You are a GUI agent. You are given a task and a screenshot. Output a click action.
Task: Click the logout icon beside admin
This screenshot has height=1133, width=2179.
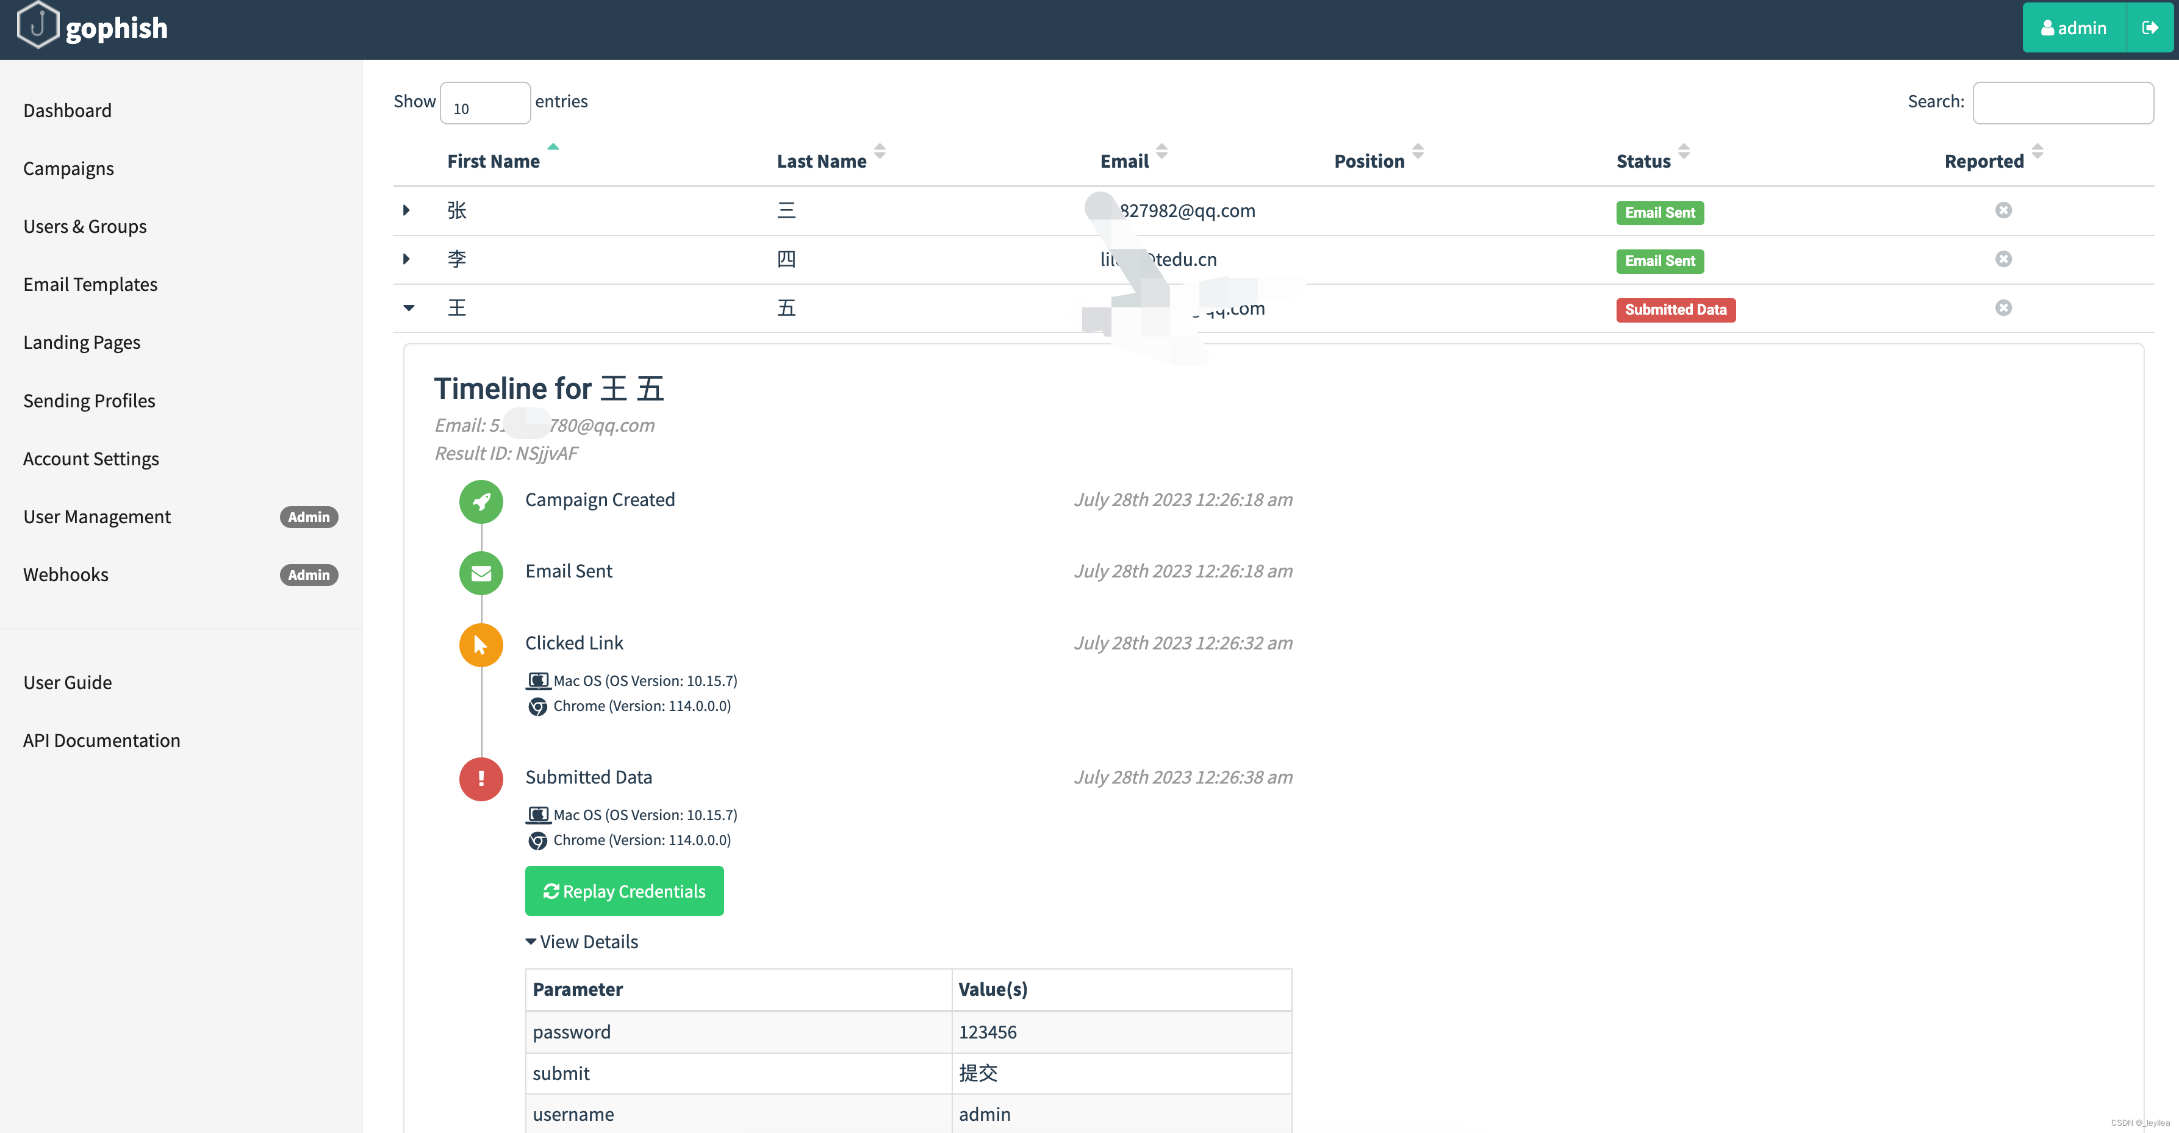click(2149, 28)
